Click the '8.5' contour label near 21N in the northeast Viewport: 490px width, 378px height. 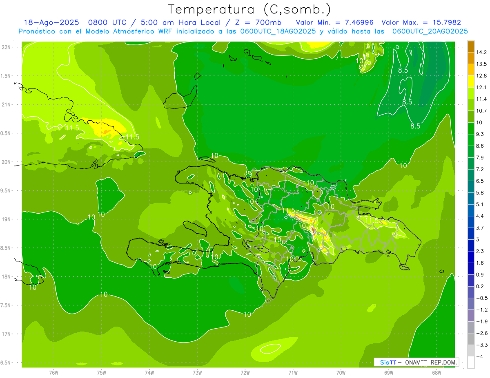pos(407,102)
